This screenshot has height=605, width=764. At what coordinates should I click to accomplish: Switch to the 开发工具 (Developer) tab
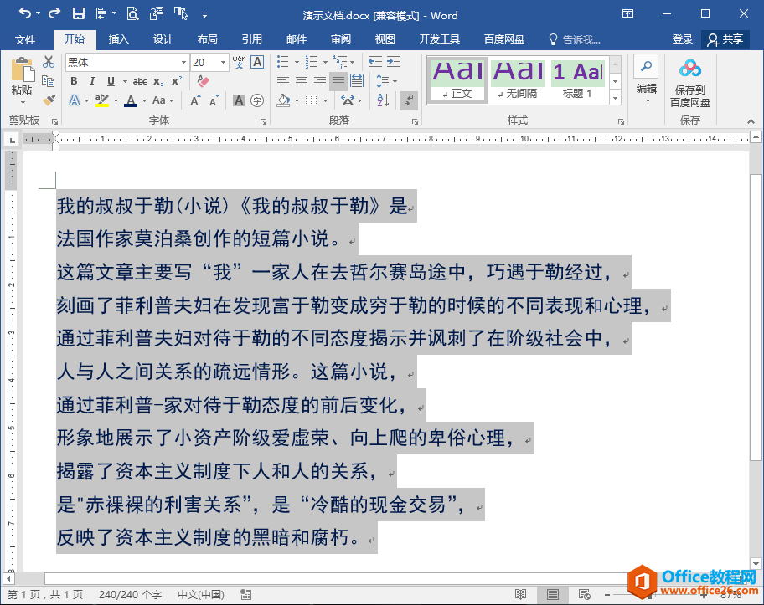[x=440, y=39]
